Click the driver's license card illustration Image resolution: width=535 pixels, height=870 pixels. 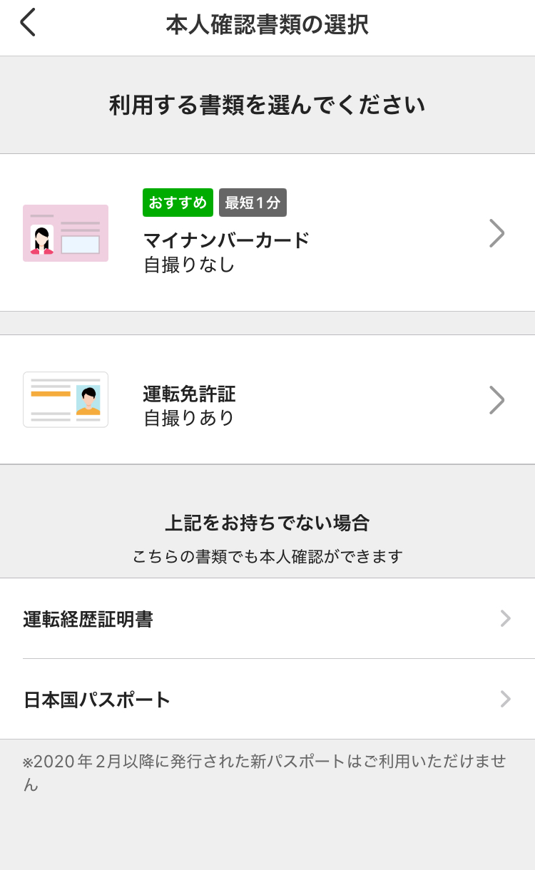pos(66,399)
